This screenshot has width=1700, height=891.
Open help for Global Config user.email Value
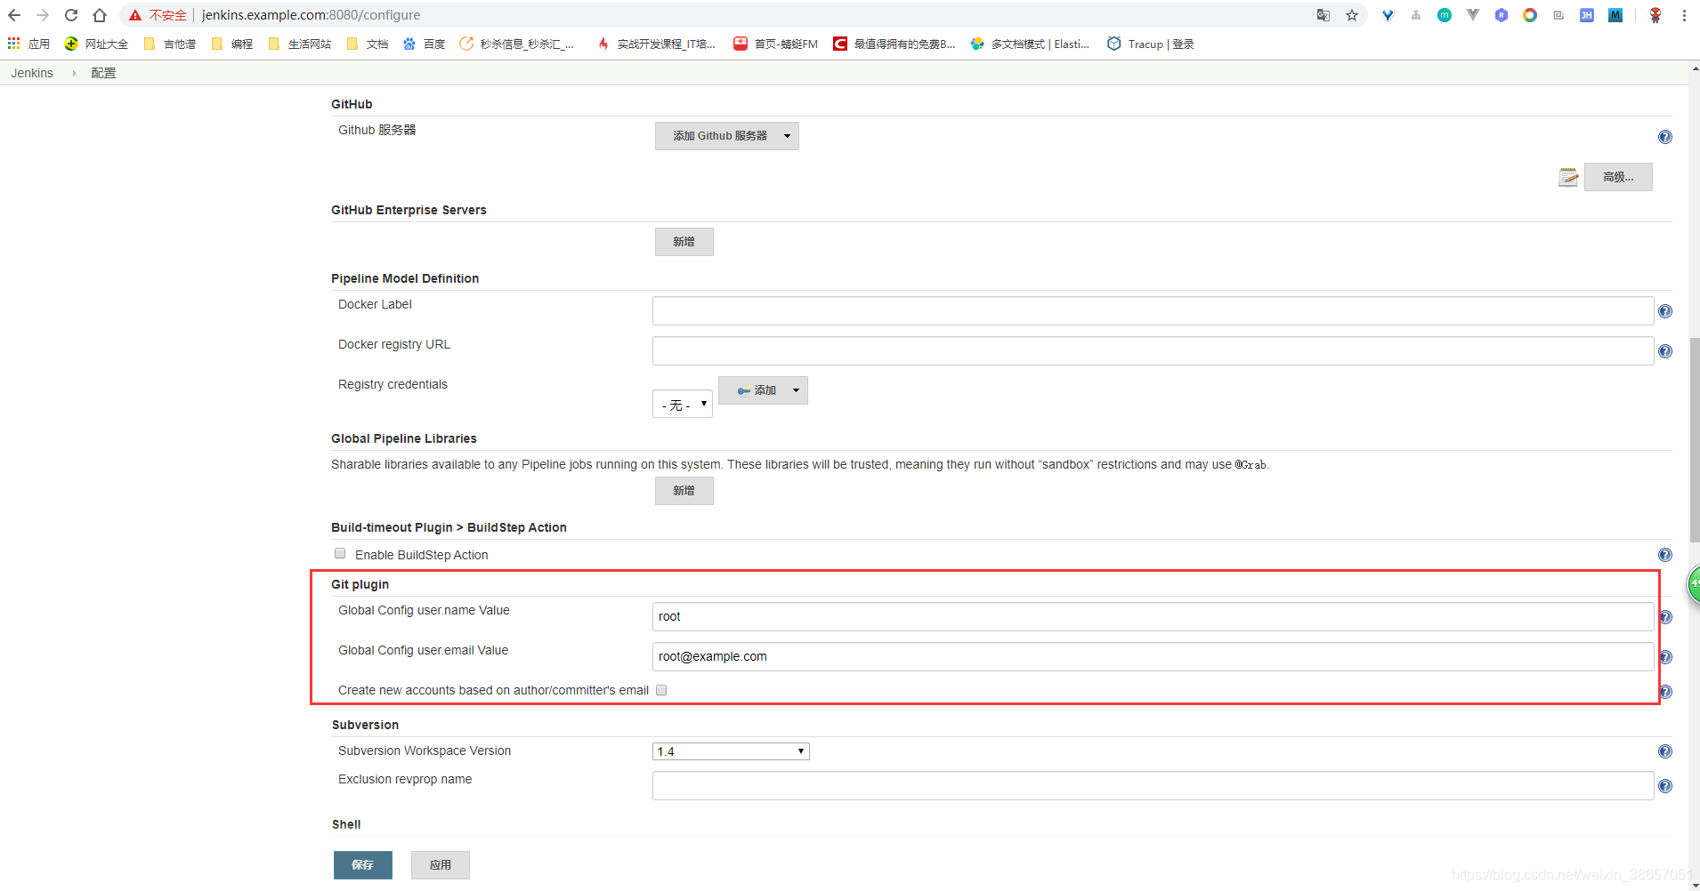[1666, 657]
